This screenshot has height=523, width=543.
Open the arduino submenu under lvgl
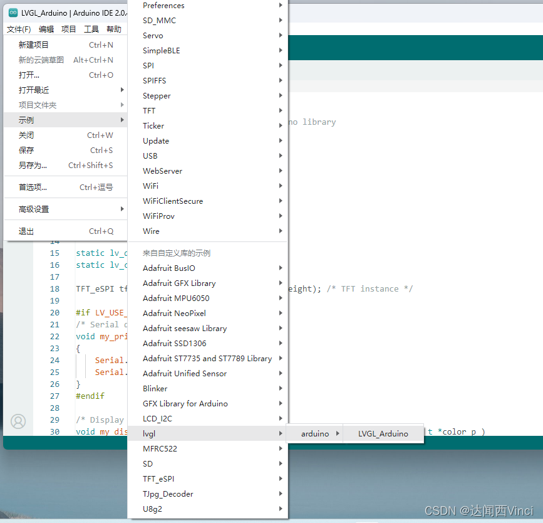(314, 433)
